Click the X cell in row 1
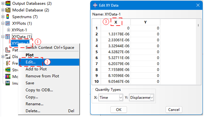204x117 pixels. click(x=116, y=28)
